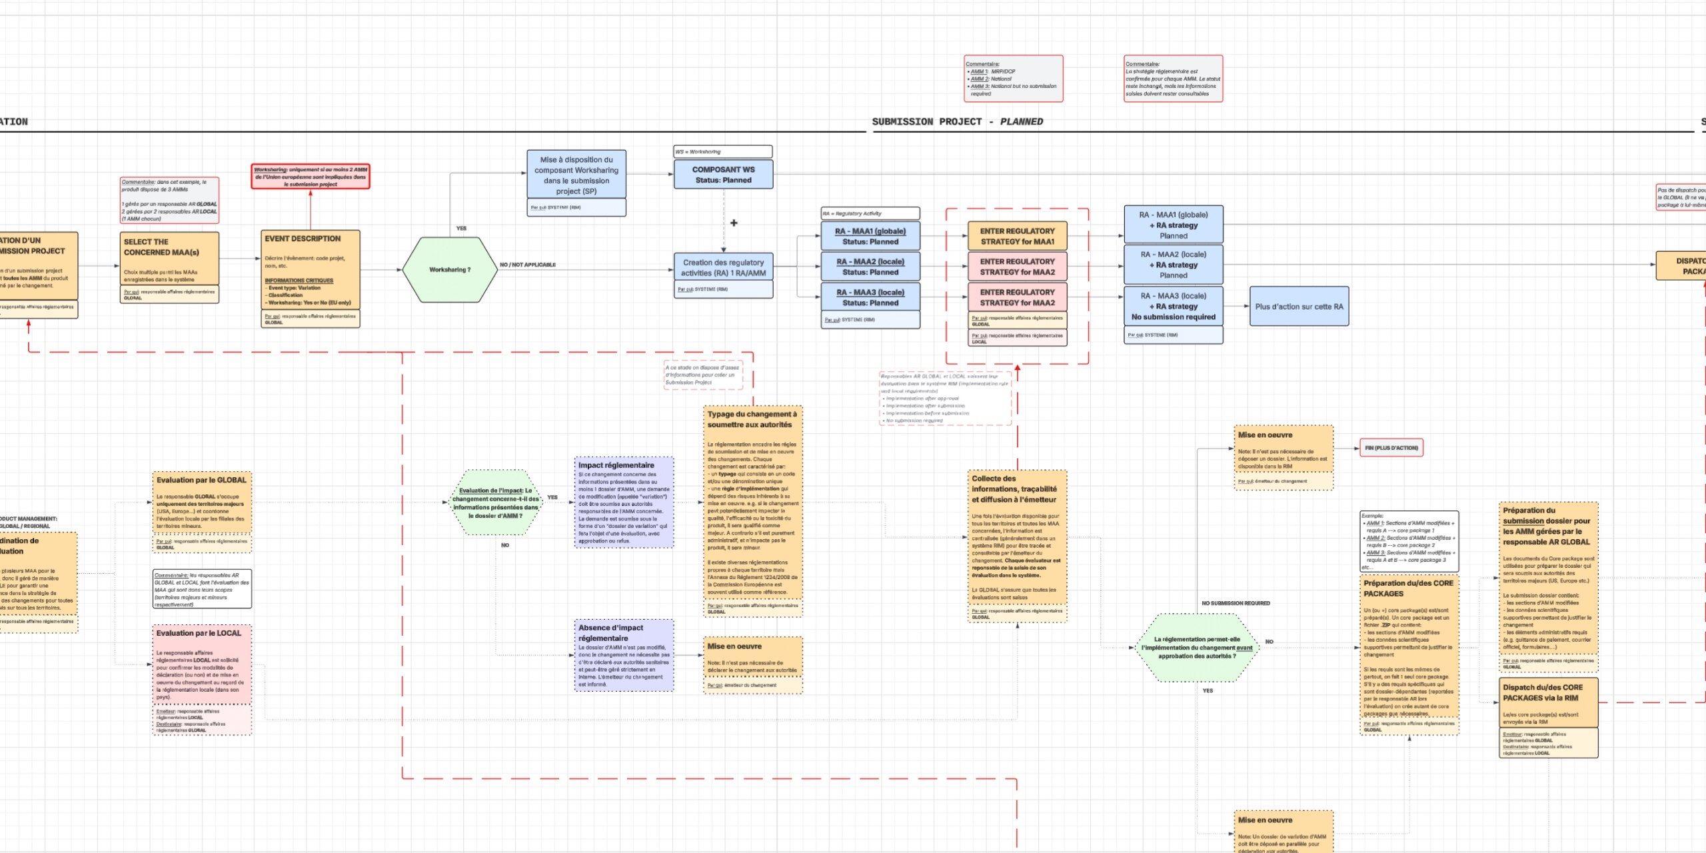Screen dimensions: 1706x853
Task: Select the purple "Impact réglementaire" box
Action: click(624, 502)
